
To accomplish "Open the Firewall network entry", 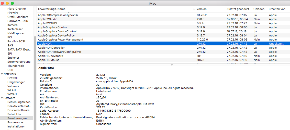I will click(13, 78).
